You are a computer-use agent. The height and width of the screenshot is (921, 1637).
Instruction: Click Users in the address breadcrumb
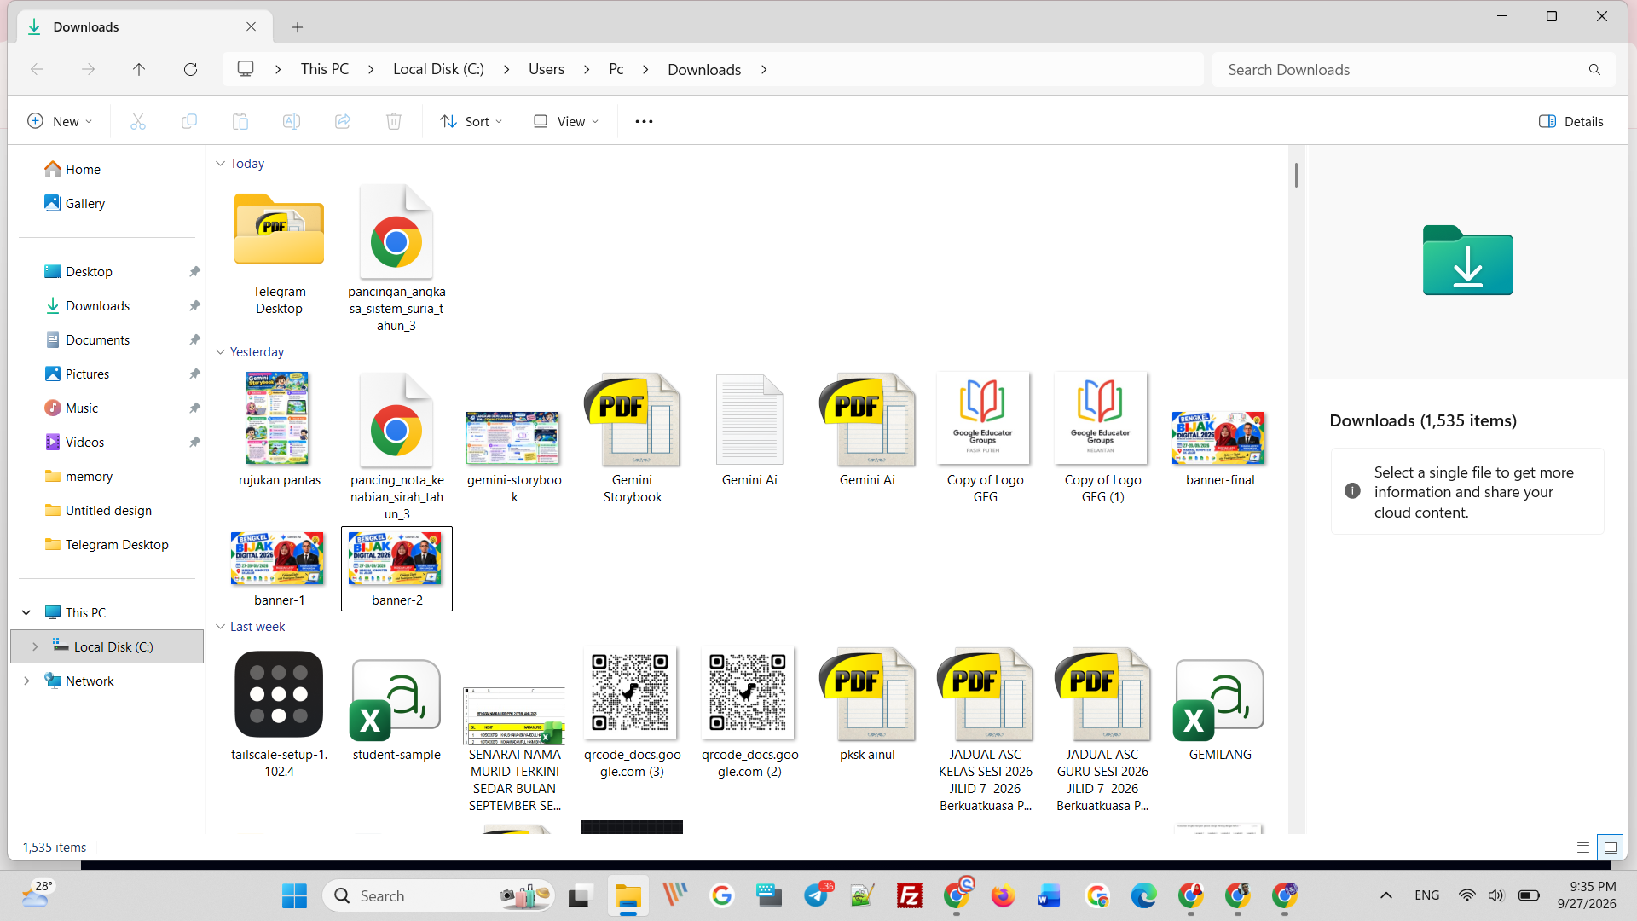[x=547, y=69]
